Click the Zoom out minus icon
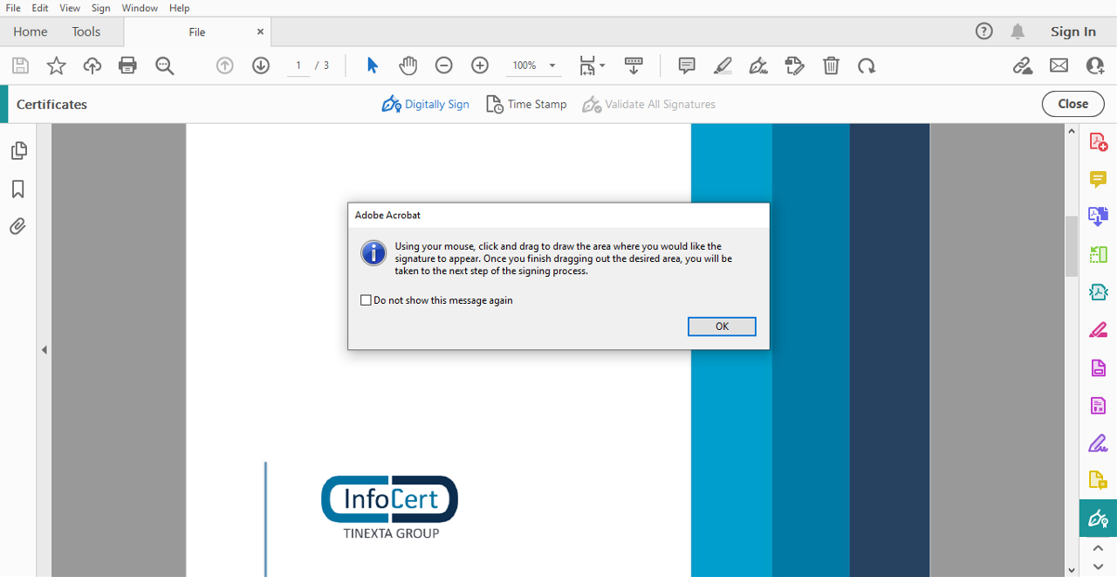1117x577 pixels. (443, 65)
